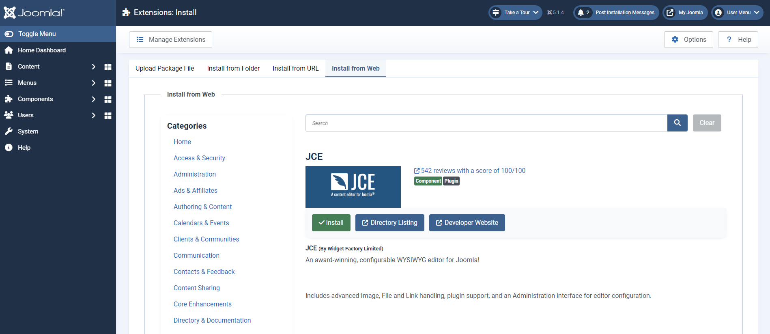
Task: Click the magnifier search button
Action: click(x=678, y=123)
